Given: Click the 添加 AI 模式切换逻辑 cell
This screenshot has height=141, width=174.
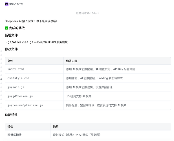Looking at the screenshot, I should point(117,87).
